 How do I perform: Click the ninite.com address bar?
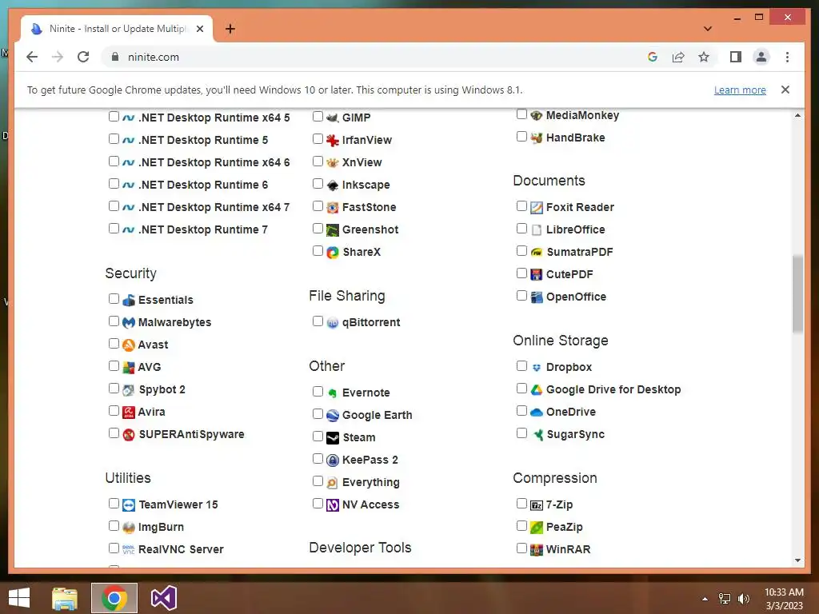click(x=374, y=57)
